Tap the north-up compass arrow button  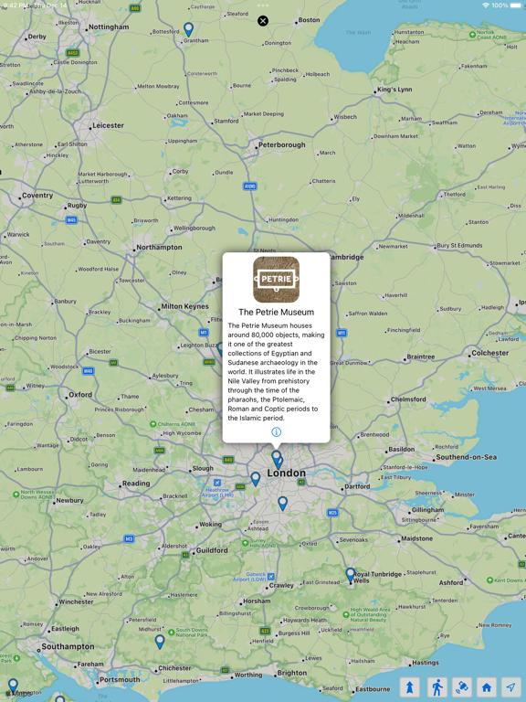pos(410,687)
